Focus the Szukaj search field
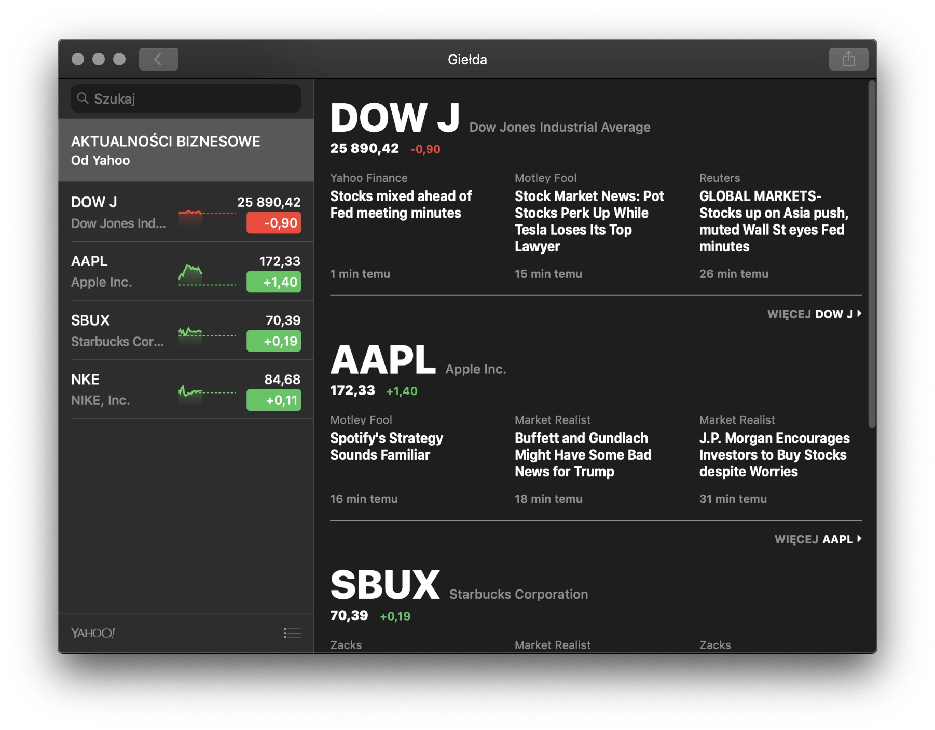The image size is (935, 730). click(186, 99)
